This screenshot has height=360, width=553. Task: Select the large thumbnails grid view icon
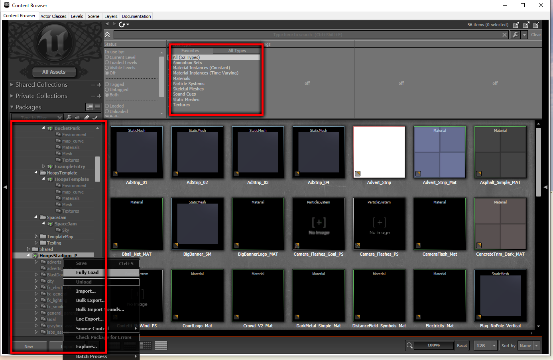(x=161, y=345)
